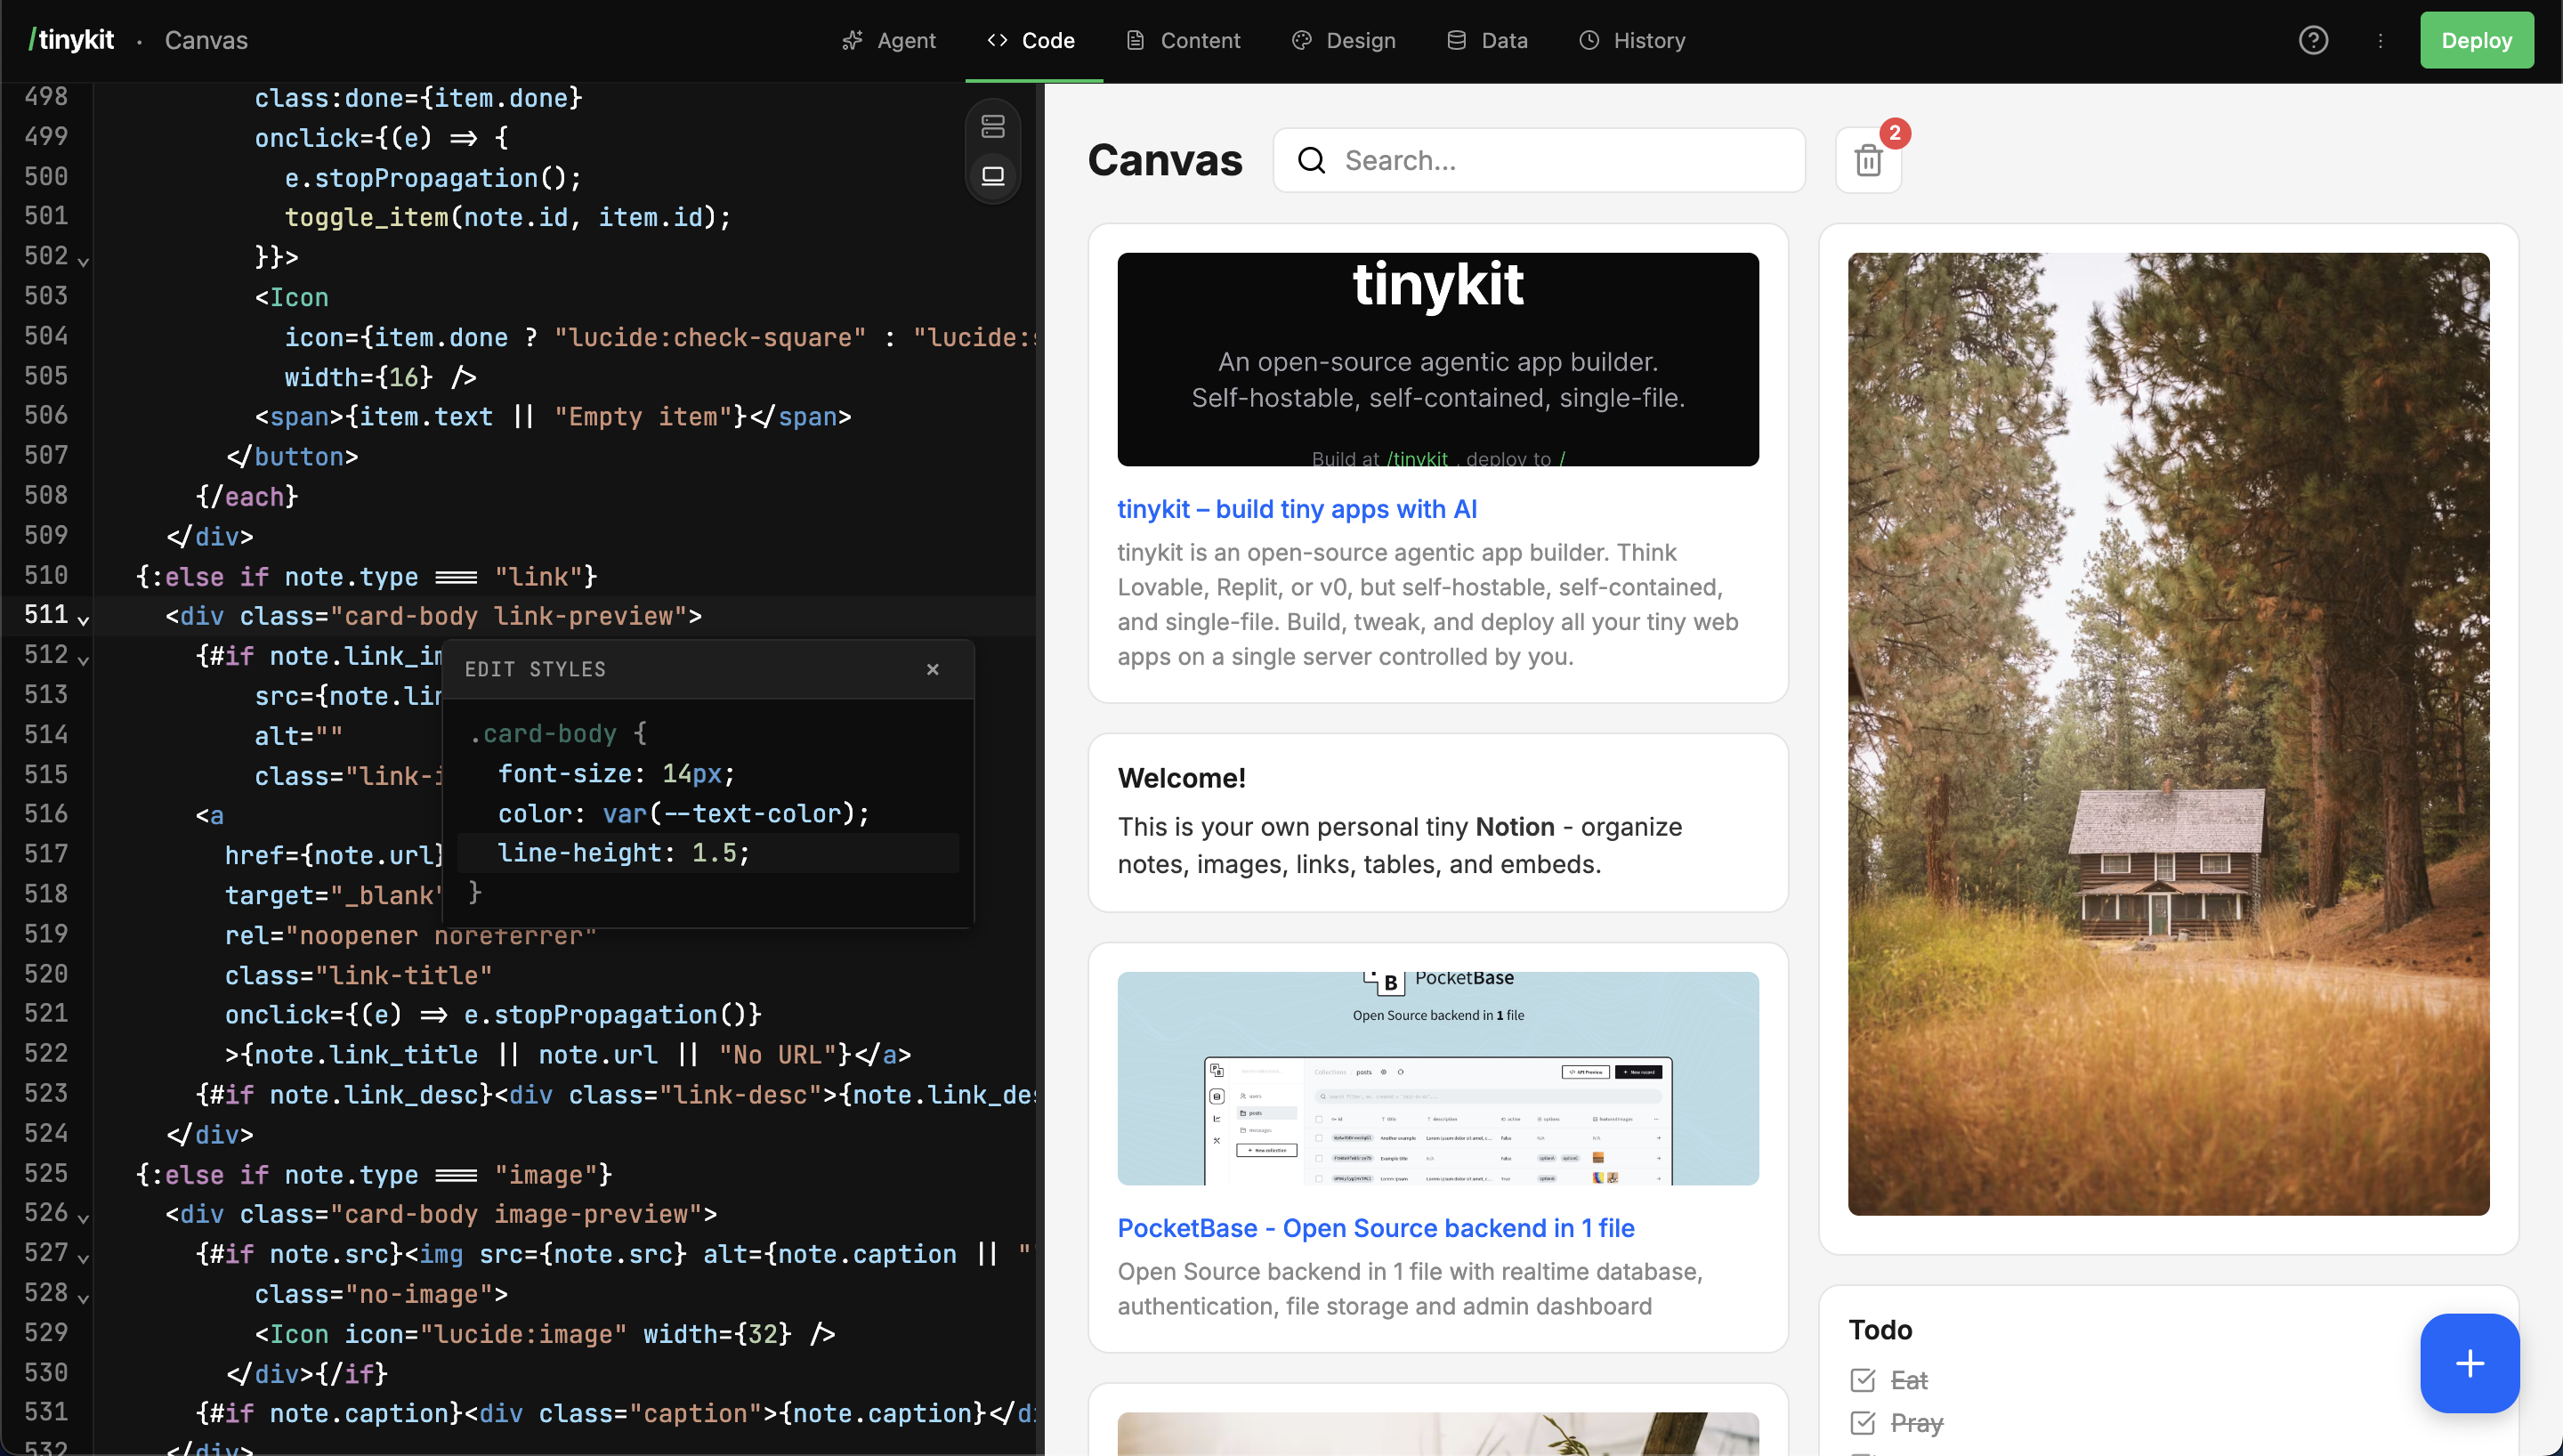Collapse code fold at line 502

coord(84,261)
